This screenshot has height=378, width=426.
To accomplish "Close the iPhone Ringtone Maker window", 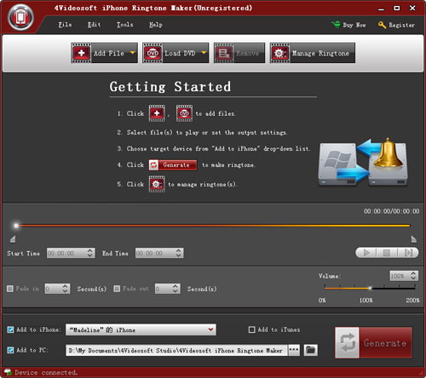I will point(412,8).
